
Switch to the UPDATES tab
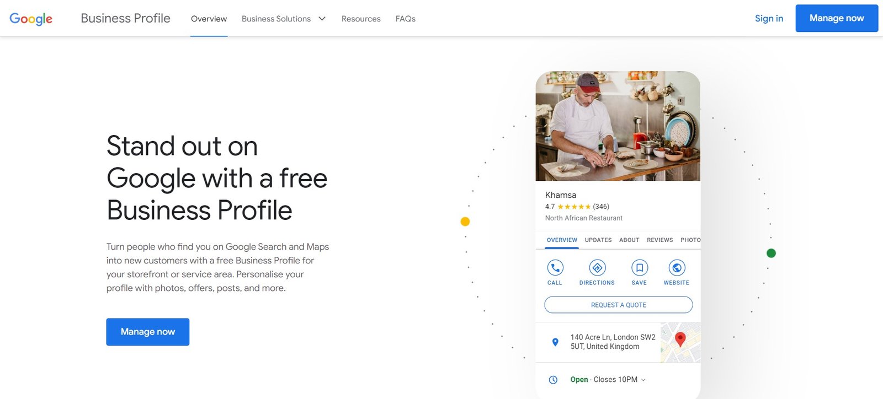(598, 240)
